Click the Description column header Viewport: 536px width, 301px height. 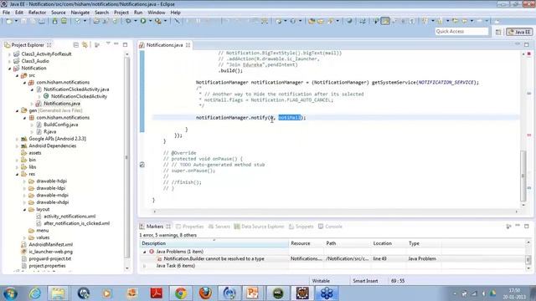(x=214, y=243)
